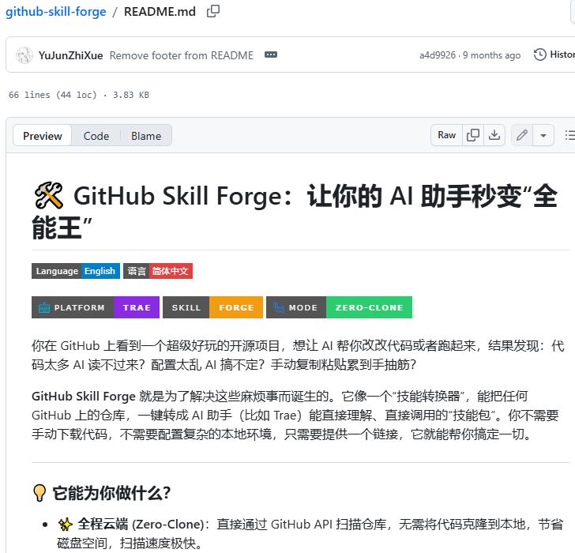Edit the file with the pencil icon
The width and height of the screenshot is (575, 553).
(x=522, y=135)
